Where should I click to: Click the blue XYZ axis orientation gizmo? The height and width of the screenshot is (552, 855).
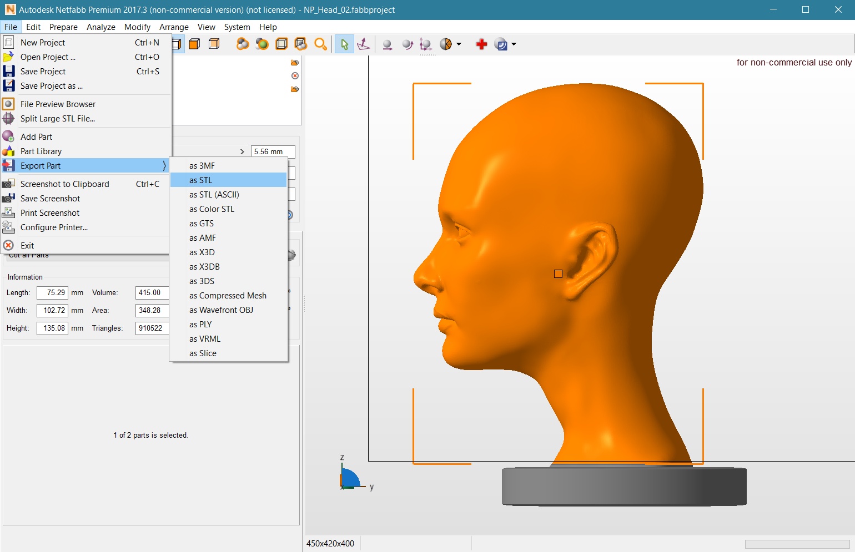tap(351, 478)
